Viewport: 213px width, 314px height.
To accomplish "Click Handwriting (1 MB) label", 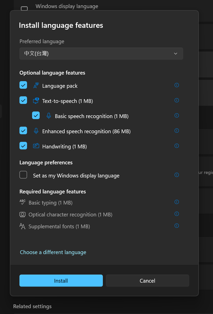I will [64, 147].
